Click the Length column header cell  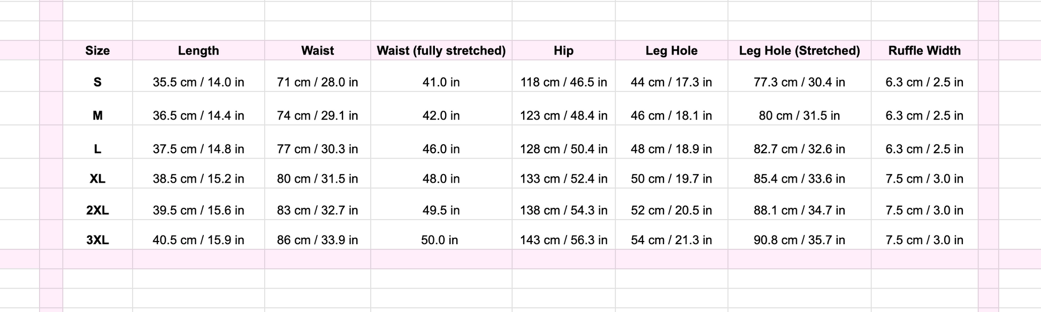[x=198, y=51]
